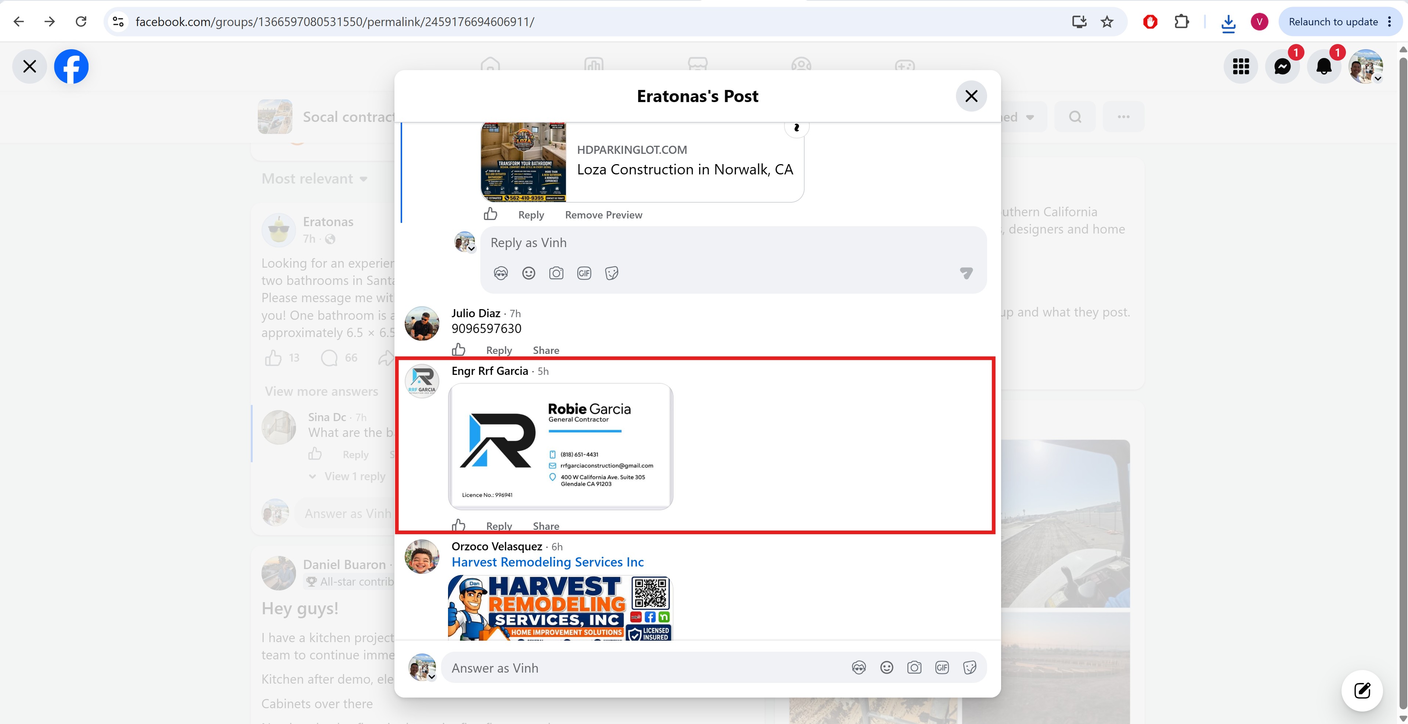Open Orzoco Velasquez's profile name

click(497, 546)
